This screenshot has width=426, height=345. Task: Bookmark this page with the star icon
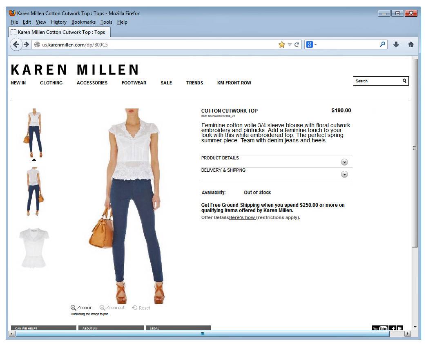pyautogui.click(x=282, y=44)
